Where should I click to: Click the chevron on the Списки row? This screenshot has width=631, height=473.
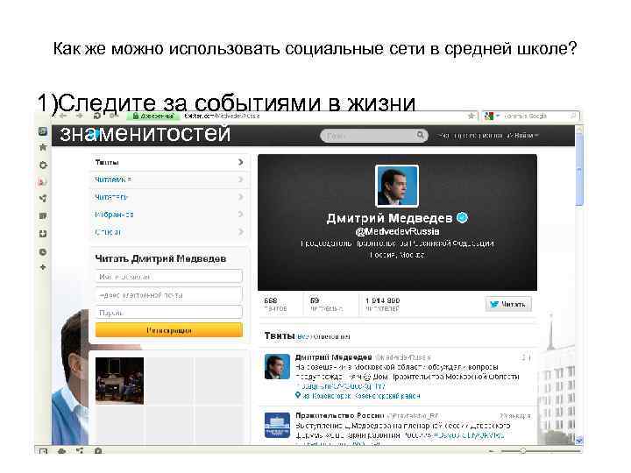click(x=241, y=232)
